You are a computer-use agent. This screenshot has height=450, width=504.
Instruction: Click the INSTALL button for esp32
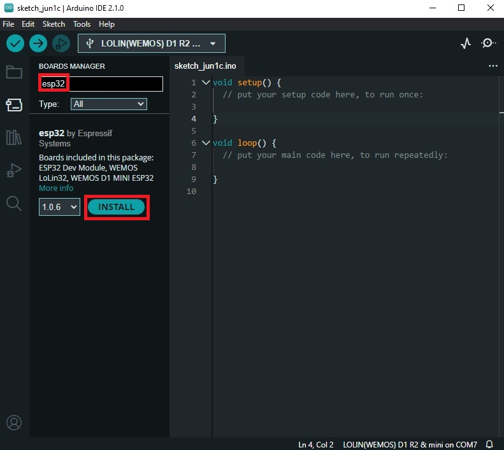pyautogui.click(x=116, y=207)
